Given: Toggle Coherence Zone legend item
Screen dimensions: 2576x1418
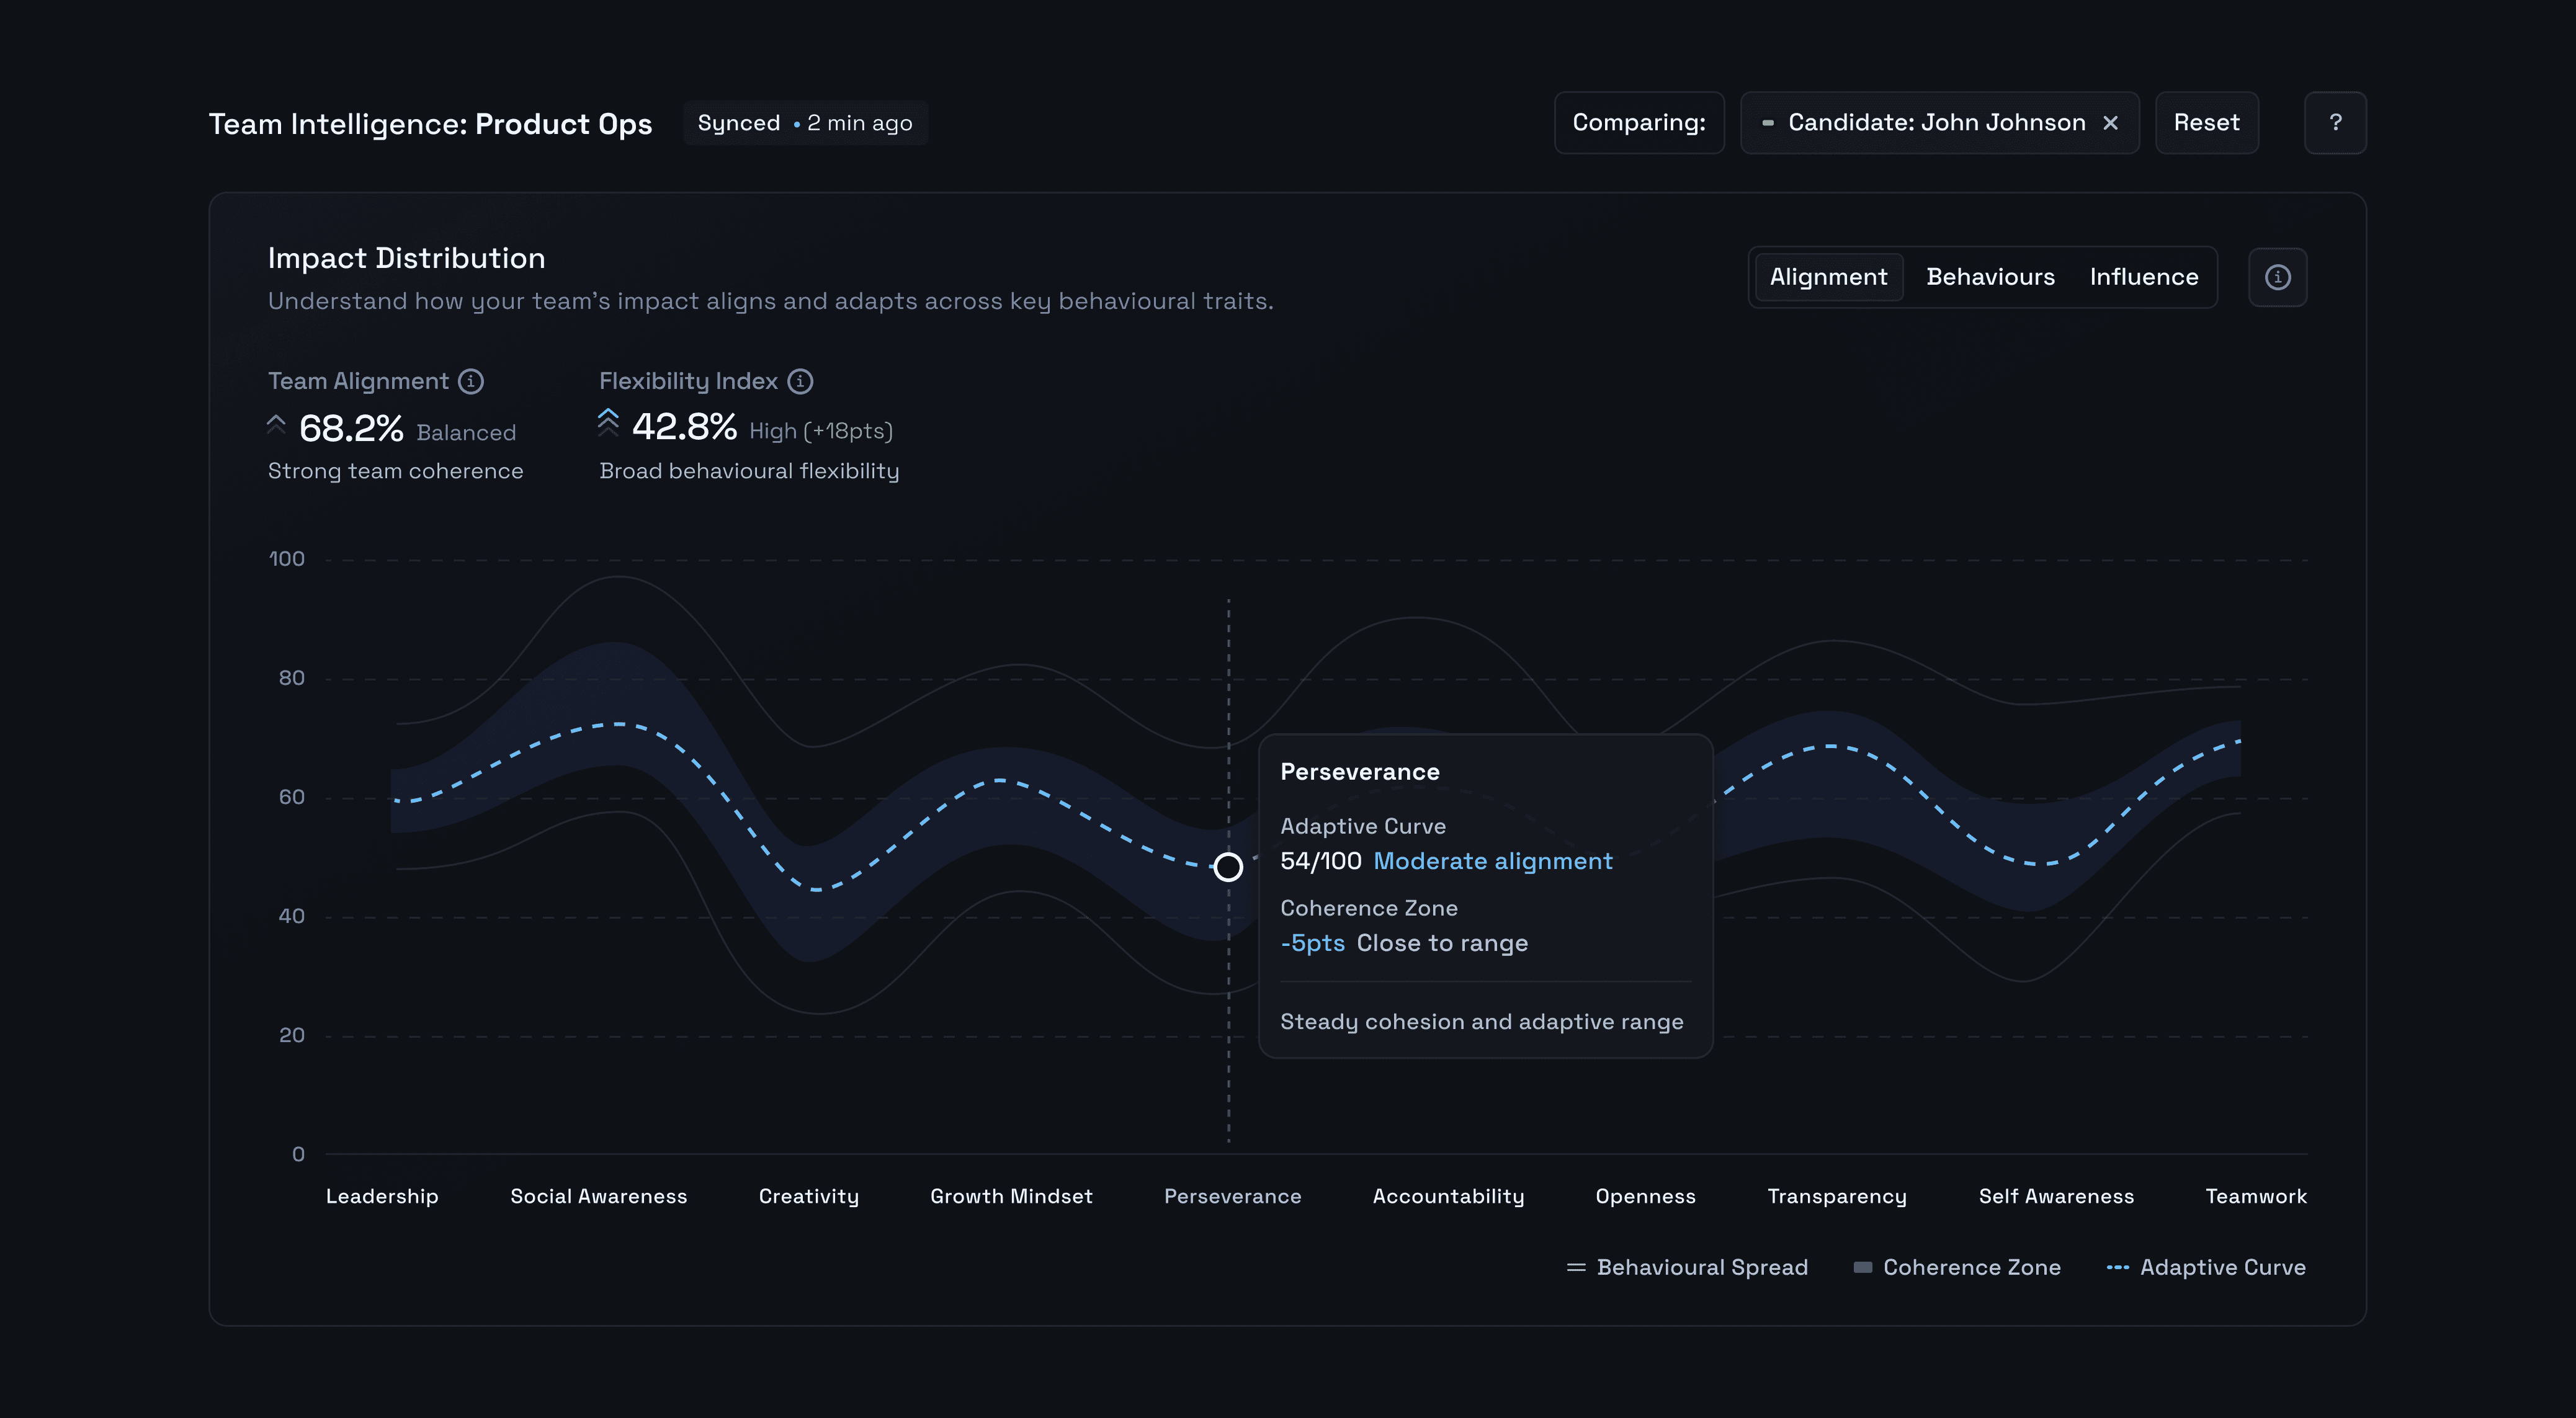Looking at the screenshot, I should pos(1957,1267).
